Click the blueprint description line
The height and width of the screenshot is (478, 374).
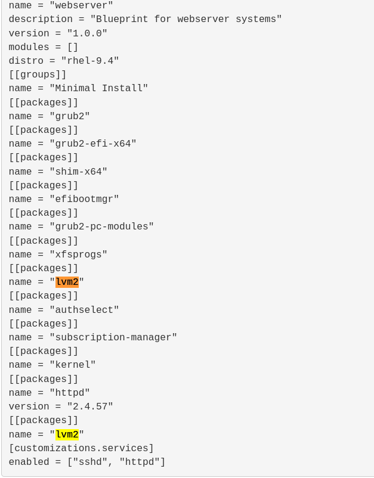tap(145, 19)
